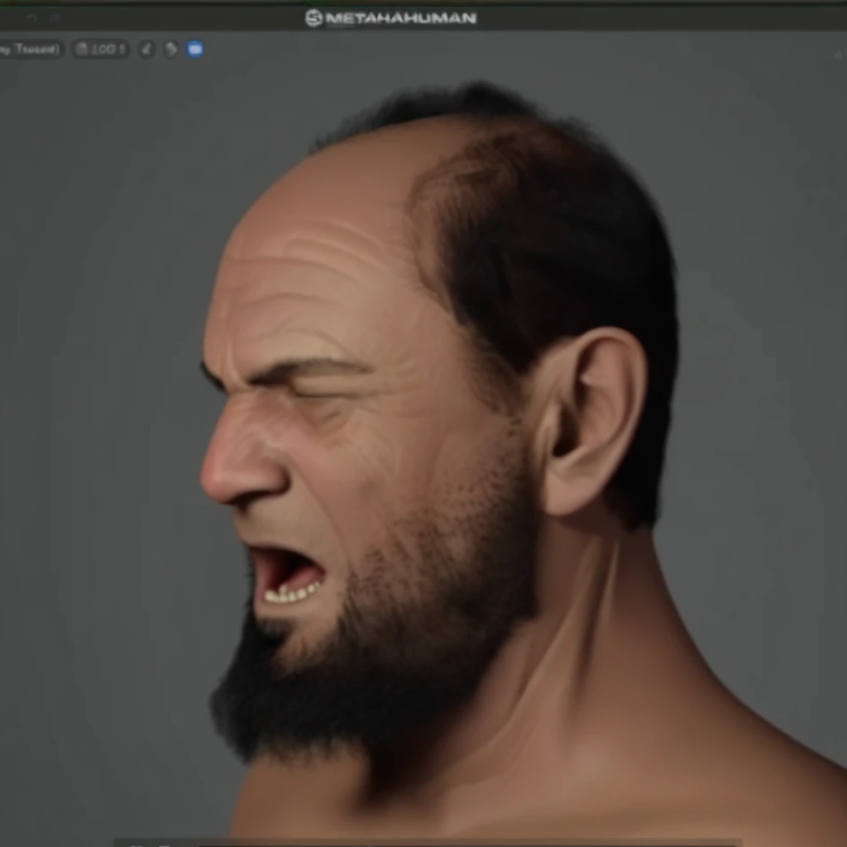Toggle the blue highlighted toolbar icon

click(195, 49)
